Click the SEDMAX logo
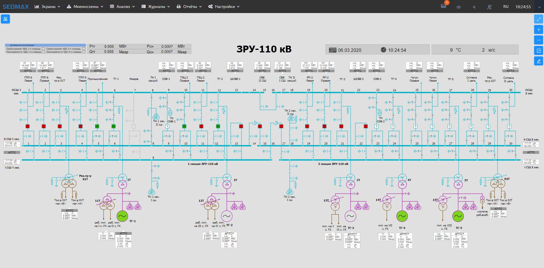Image resolution: width=544 pixels, height=268 pixels. coord(16,7)
